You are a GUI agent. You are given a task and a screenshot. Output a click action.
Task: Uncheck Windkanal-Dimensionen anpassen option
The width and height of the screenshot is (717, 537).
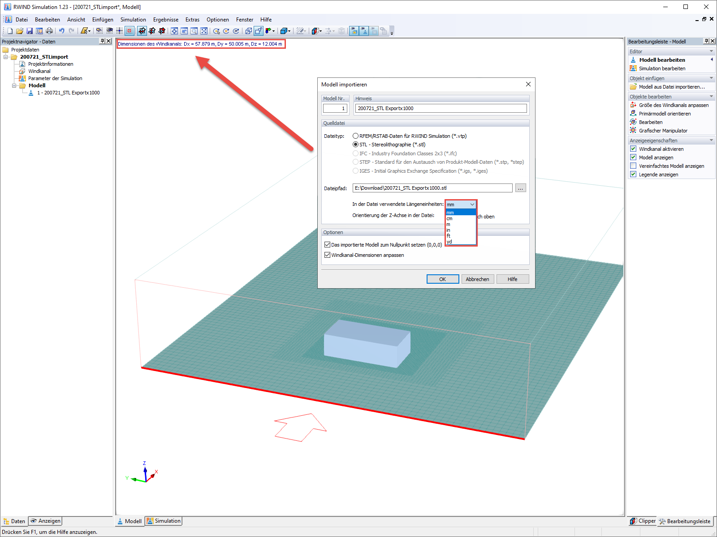[328, 255]
